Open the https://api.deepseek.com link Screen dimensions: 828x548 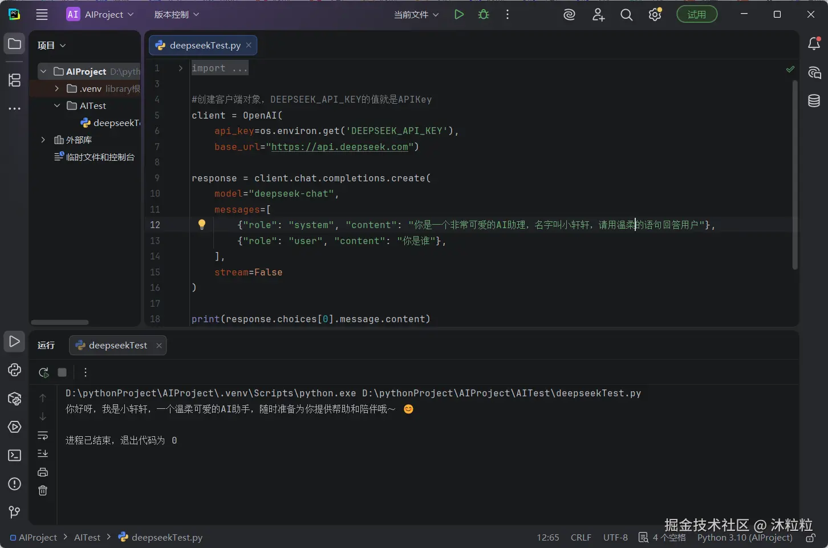pyautogui.click(x=340, y=147)
